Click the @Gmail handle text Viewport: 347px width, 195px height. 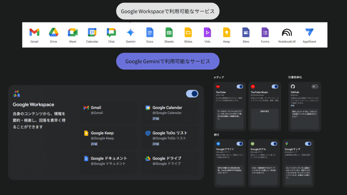pyautogui.click(x=97, y=113)
